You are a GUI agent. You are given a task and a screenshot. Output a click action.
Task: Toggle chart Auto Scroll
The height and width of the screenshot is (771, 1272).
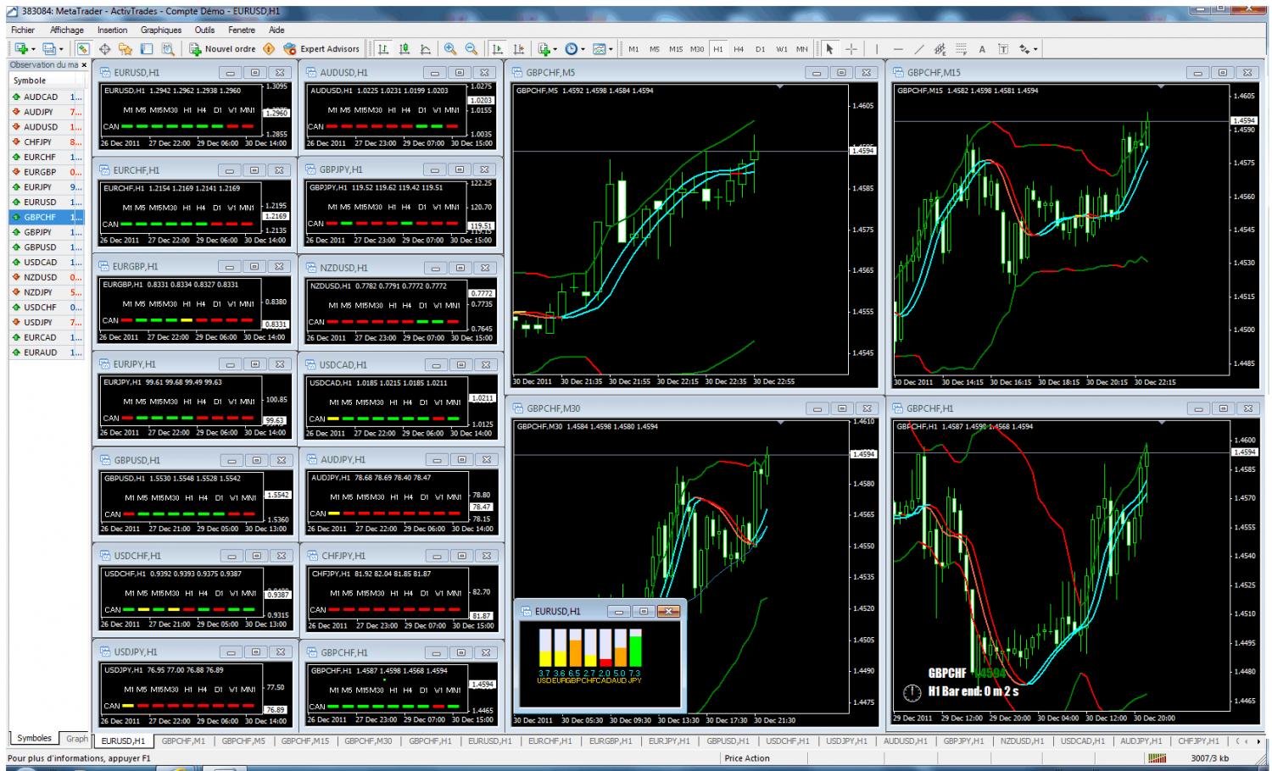pos(497,48)
